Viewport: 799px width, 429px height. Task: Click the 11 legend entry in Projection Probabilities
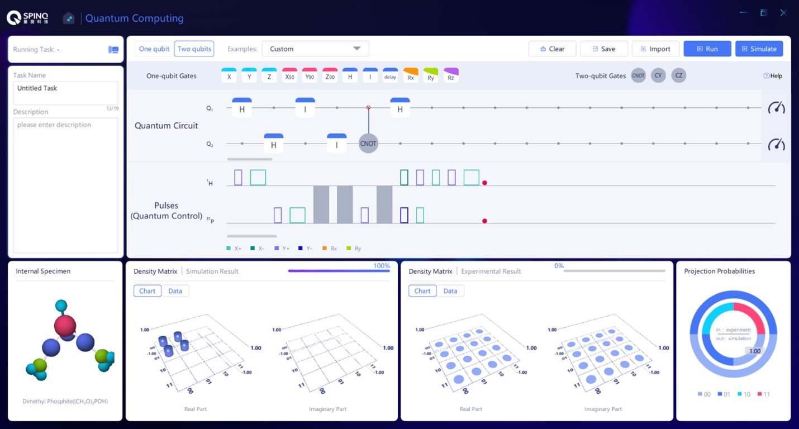tap(763, 394)
